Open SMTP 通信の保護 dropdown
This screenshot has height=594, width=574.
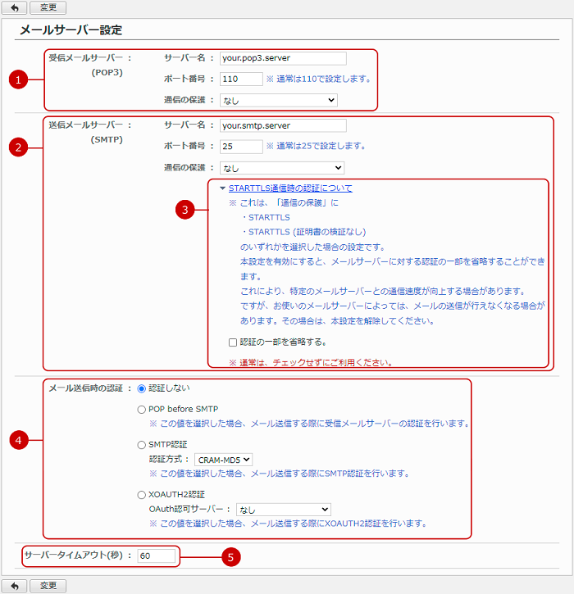click(x=282, y=168)
